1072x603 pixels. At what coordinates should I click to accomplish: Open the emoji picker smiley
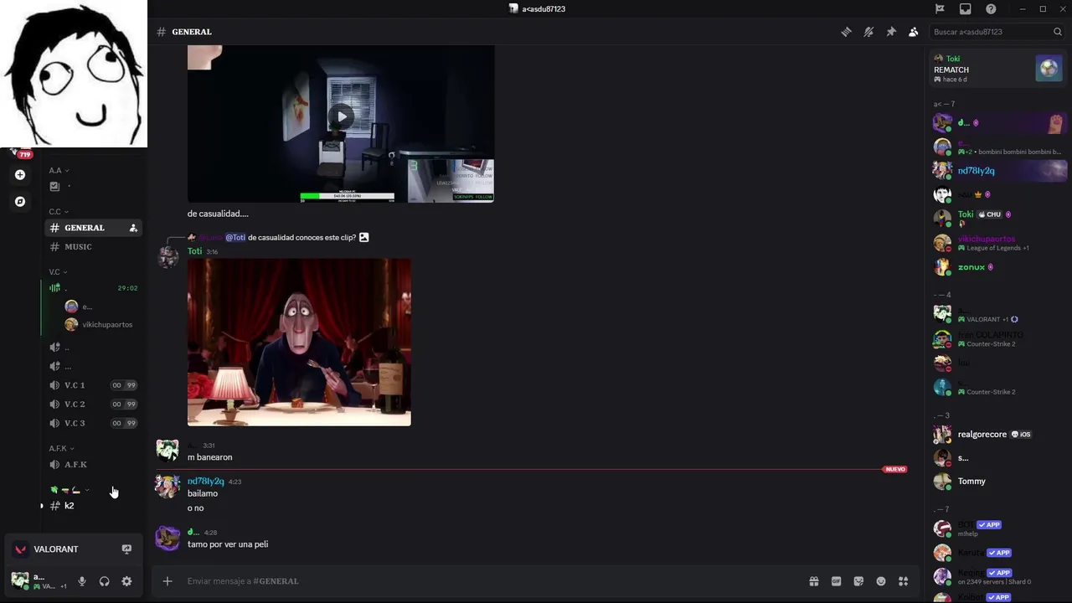(881, 581)
